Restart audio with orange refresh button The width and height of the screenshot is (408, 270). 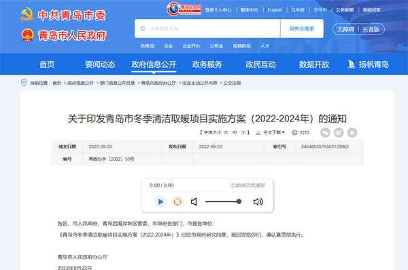(x=177, y=201)
